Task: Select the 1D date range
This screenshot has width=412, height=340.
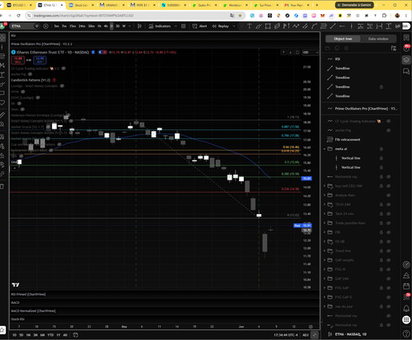Action: [15, 335]
